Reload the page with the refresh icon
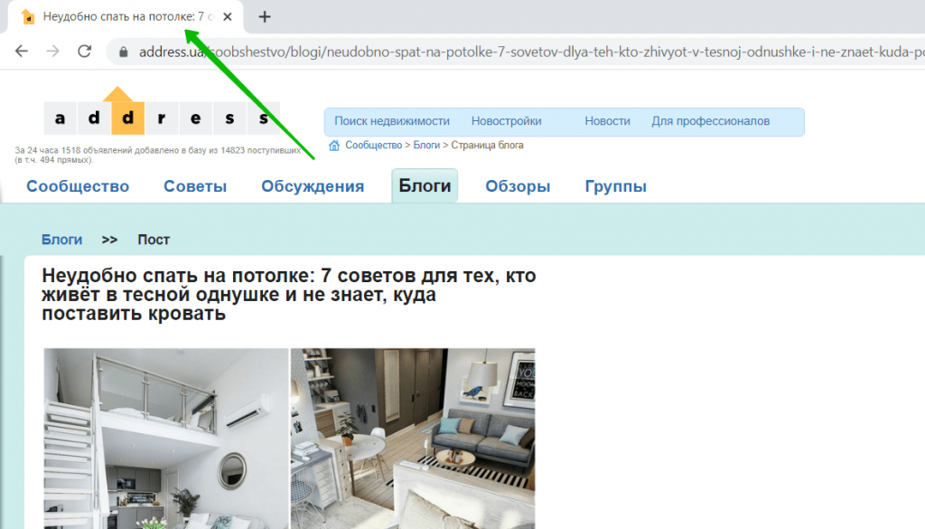Viewport: 925px width, 529px height. click(84, 52)
